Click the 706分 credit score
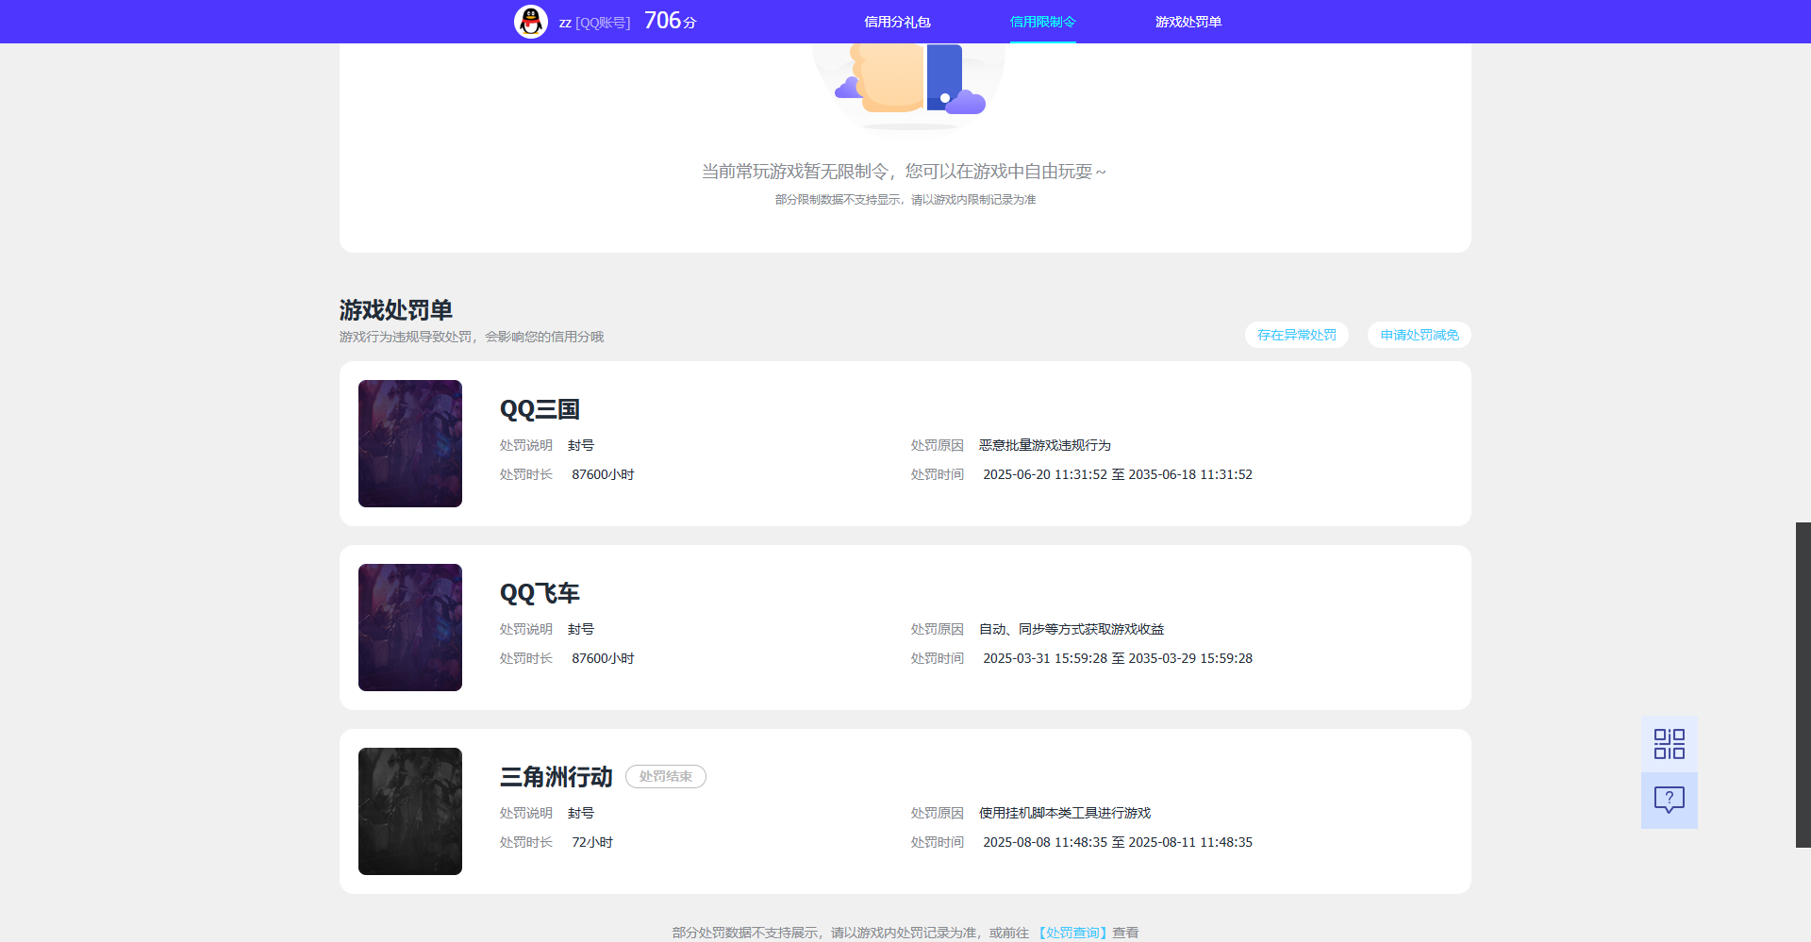Image resolution: width=1811 pixels, height=942 pixels. pos(670,21)
